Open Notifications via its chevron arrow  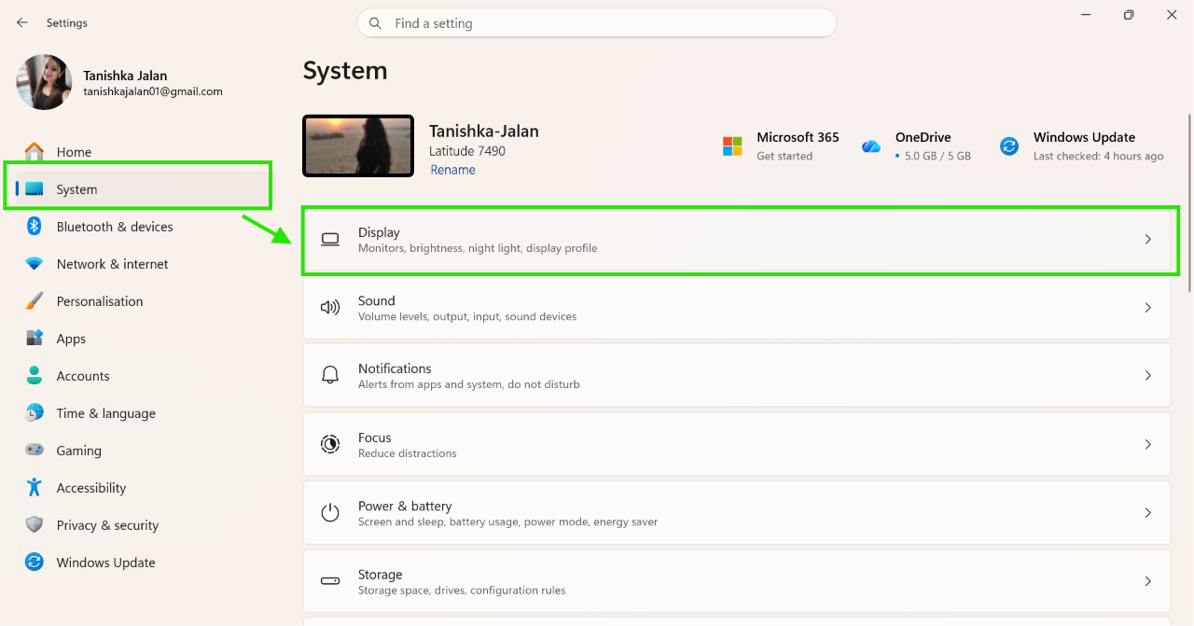(x=1148, y=376)
